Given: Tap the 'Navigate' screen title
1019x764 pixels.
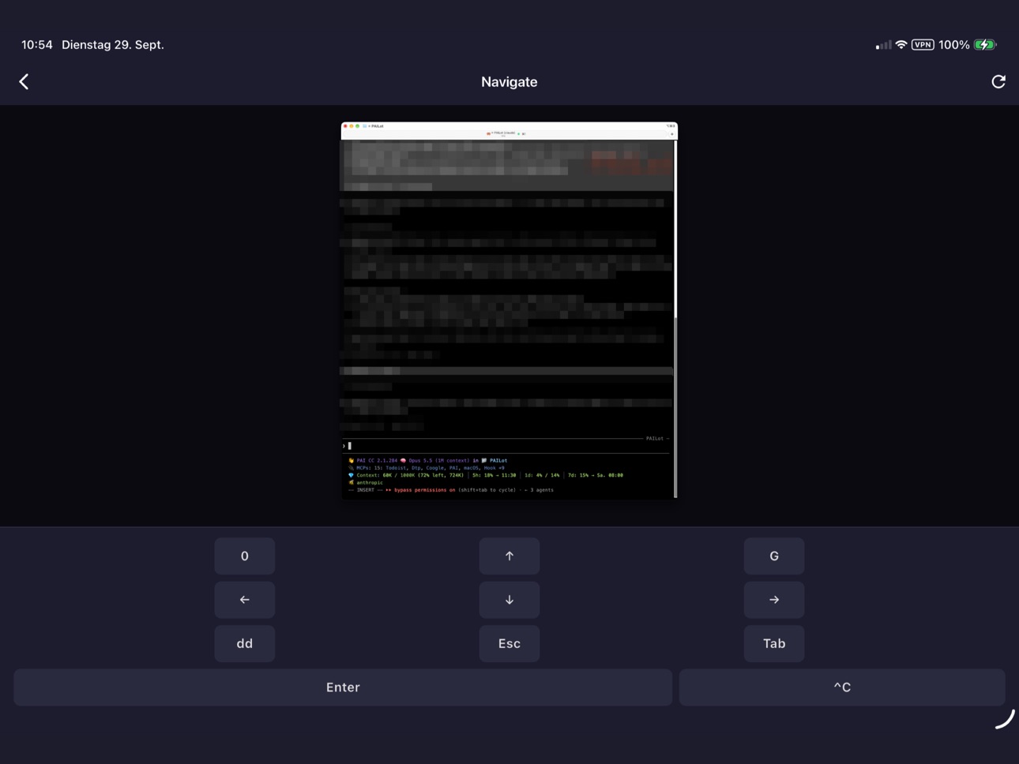Looking at the screenshot, I should click(509, 82).
